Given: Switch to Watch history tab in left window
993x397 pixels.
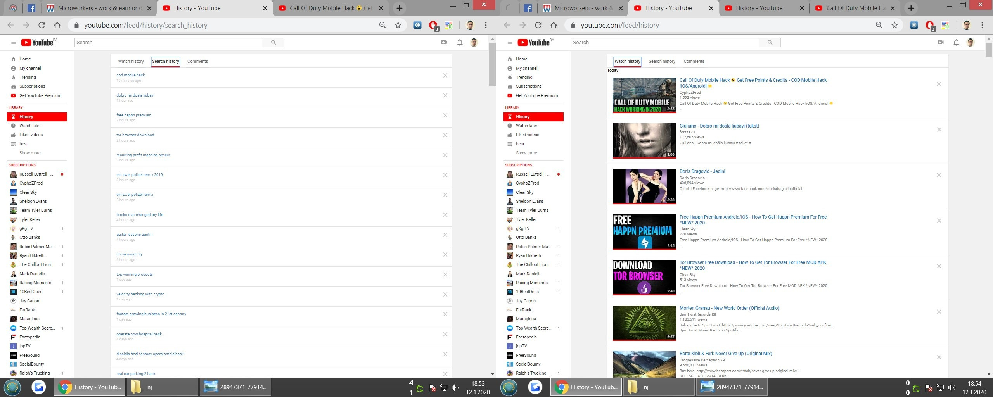Looking at the screenshot, I should click(131, 61).
